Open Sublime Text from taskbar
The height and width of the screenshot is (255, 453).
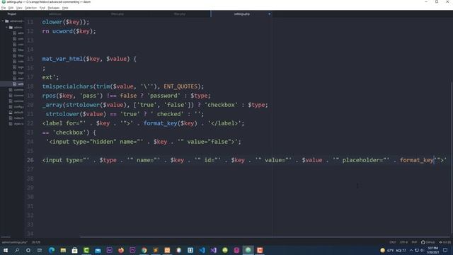click(x=156, y=250)
